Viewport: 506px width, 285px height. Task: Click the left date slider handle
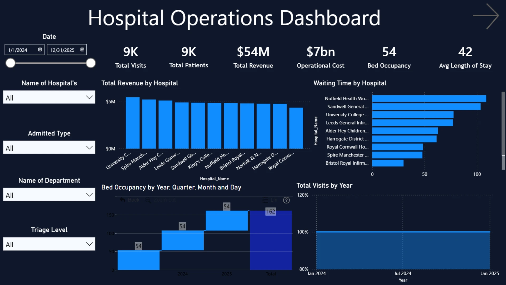click(11, 63)
